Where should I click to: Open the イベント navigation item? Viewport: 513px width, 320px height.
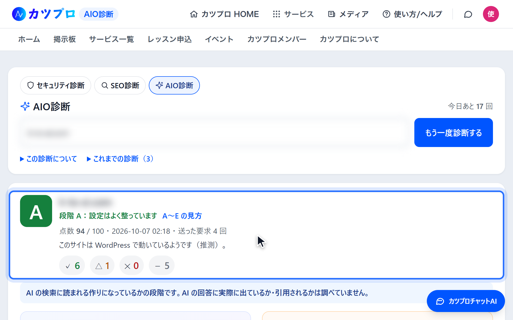pyautogui.click(x=219, y=39)
